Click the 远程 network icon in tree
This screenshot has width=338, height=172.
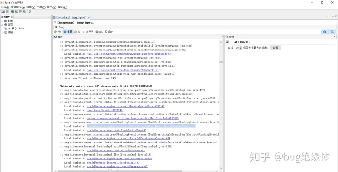click(5, 25)
